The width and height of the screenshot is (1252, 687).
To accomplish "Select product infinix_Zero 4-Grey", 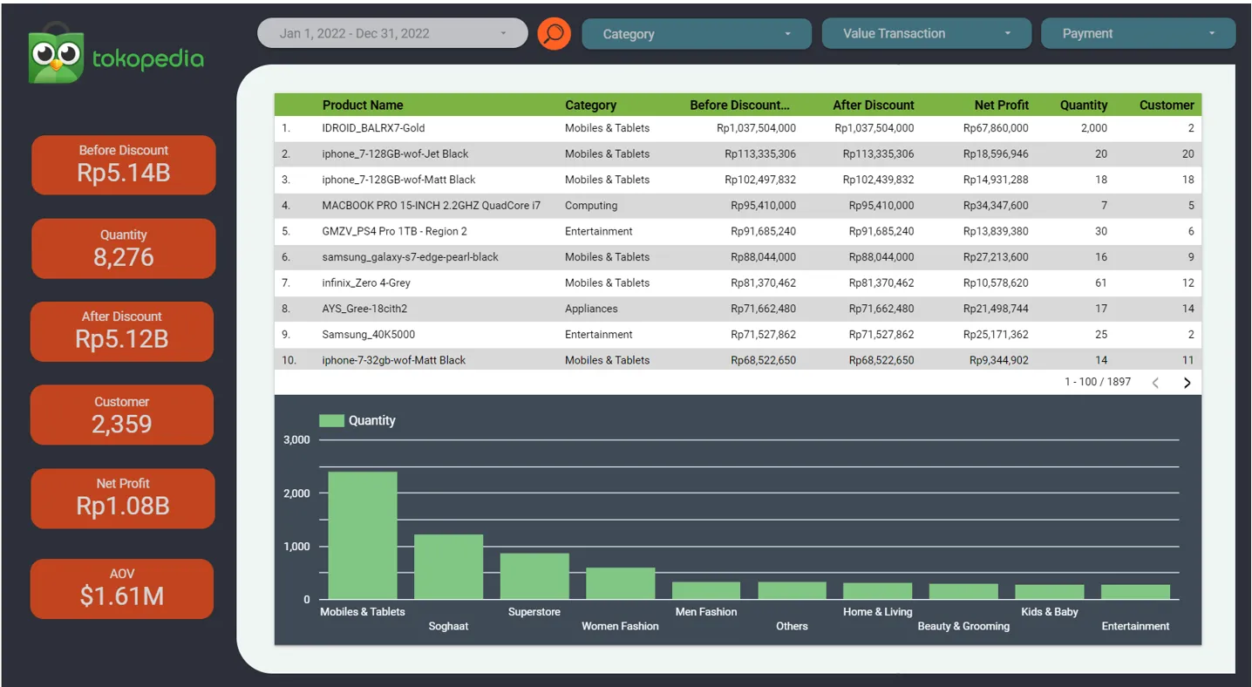I will point(365,282).
